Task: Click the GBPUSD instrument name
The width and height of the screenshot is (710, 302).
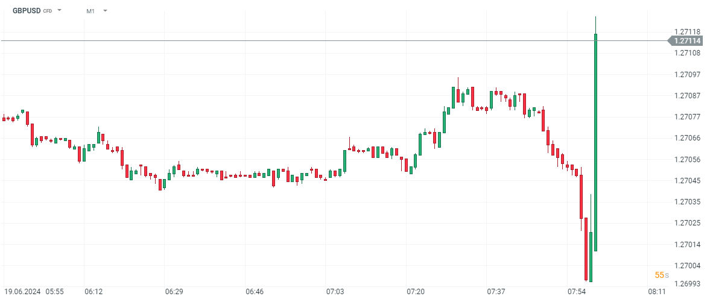Action: coord(27,10)
